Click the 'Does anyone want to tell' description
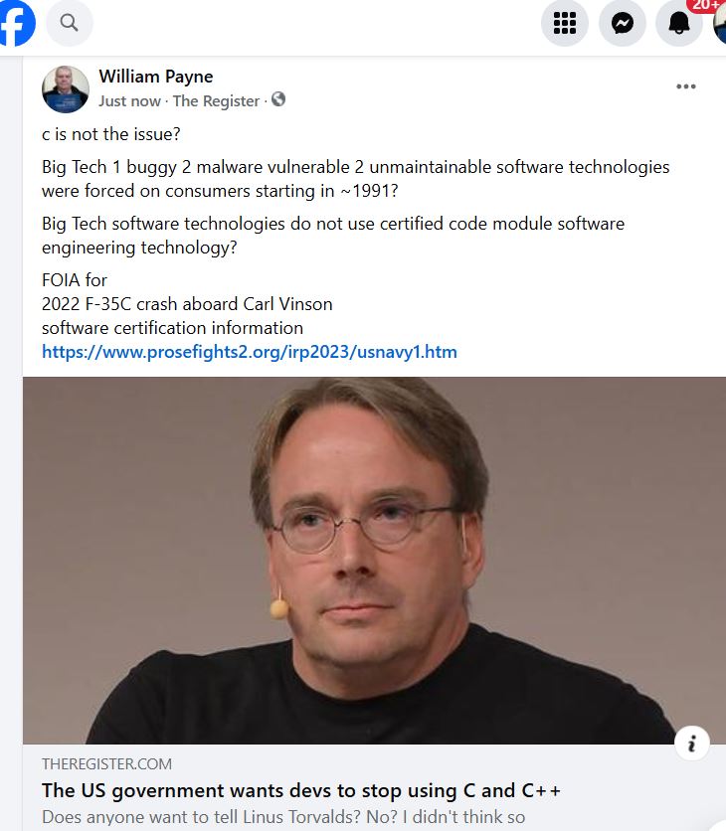Screen dimensions: 726x831 point(283,817)
